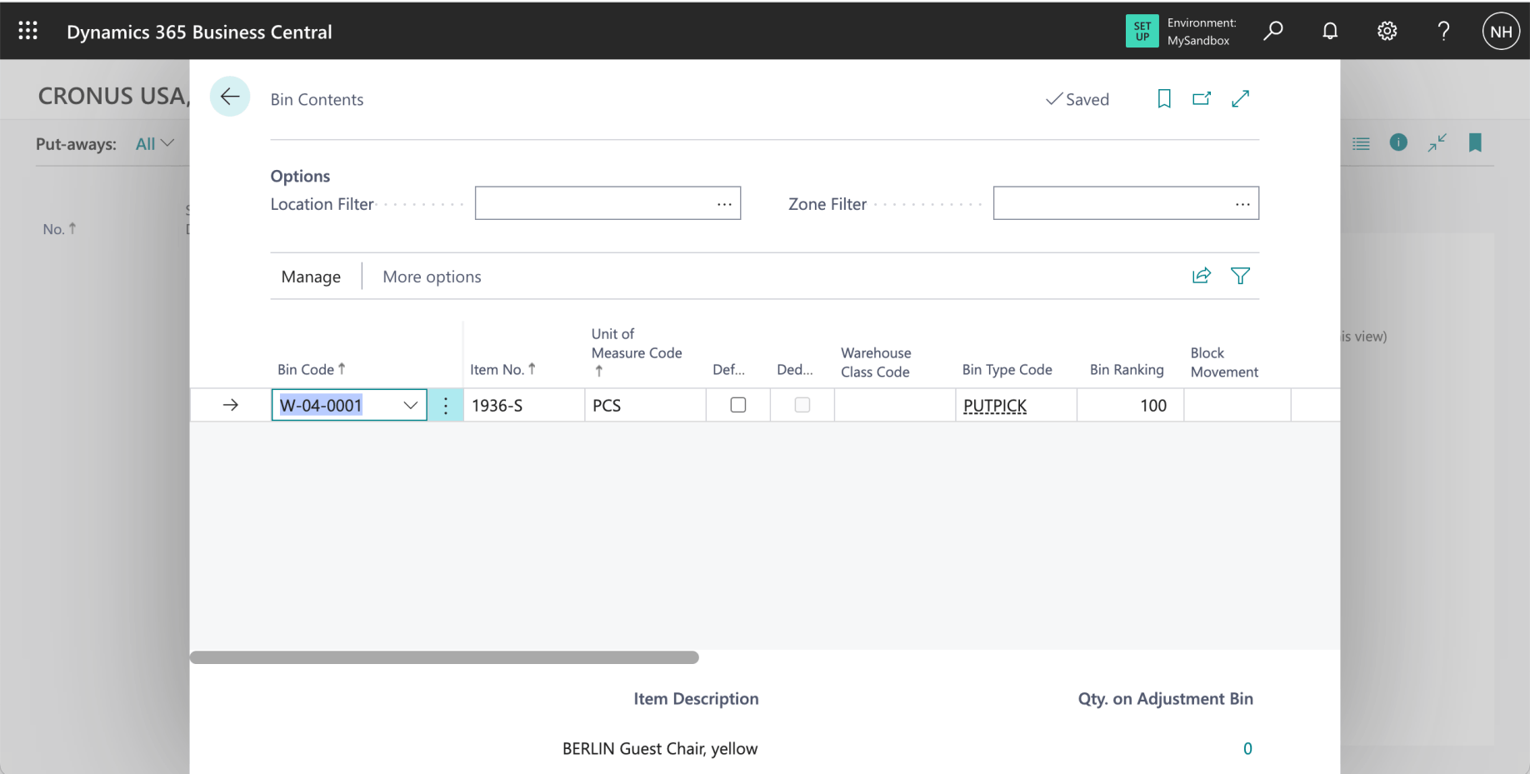Open the Location Filter lookup ellipsis
The height and width of the screenshot is (774, 1530).
point(724,204)
